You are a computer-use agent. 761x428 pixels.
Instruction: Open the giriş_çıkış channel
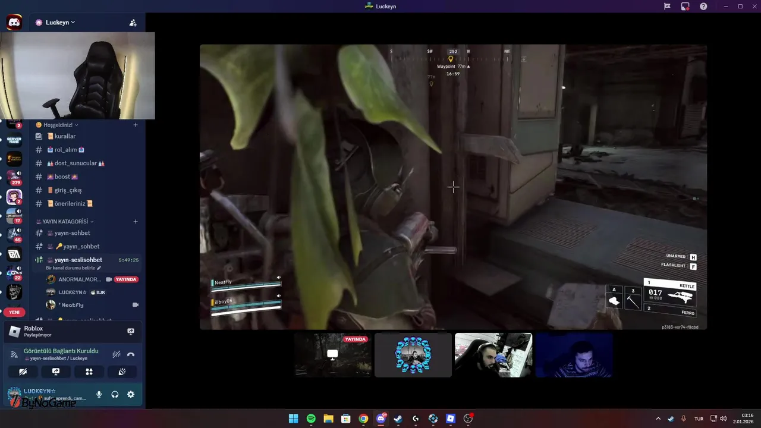tap(87, 190)
